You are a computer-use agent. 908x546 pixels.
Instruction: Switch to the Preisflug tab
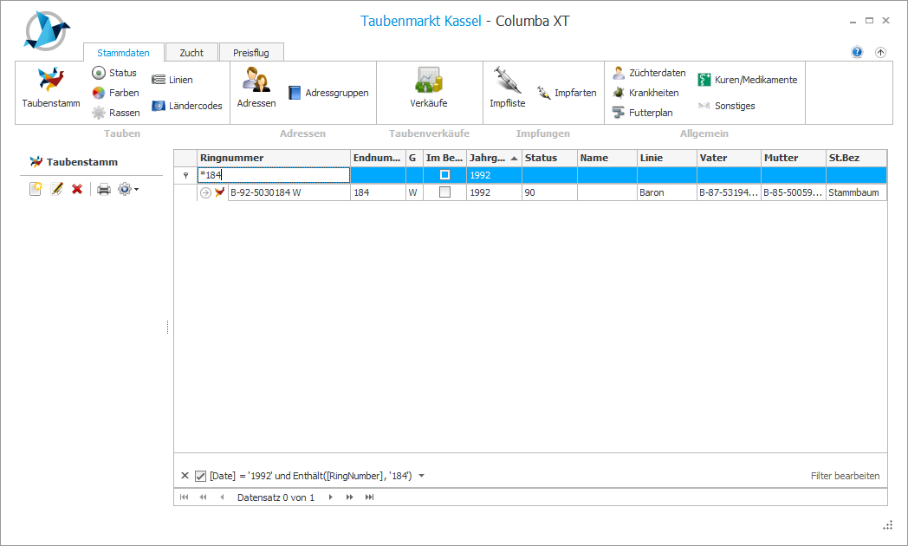click(x=251, y=53)
